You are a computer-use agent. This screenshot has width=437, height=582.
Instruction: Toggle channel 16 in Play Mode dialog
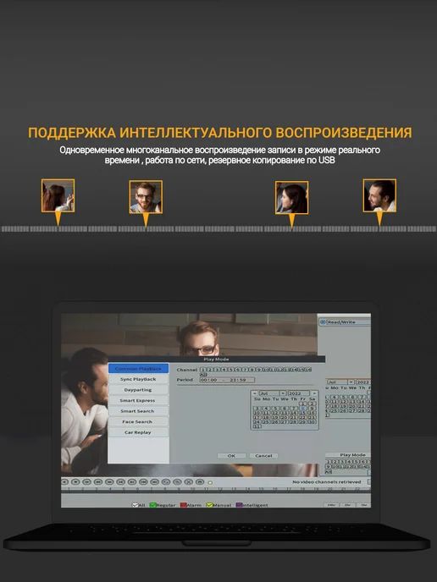pyautogui.click(x=309, y=370)
